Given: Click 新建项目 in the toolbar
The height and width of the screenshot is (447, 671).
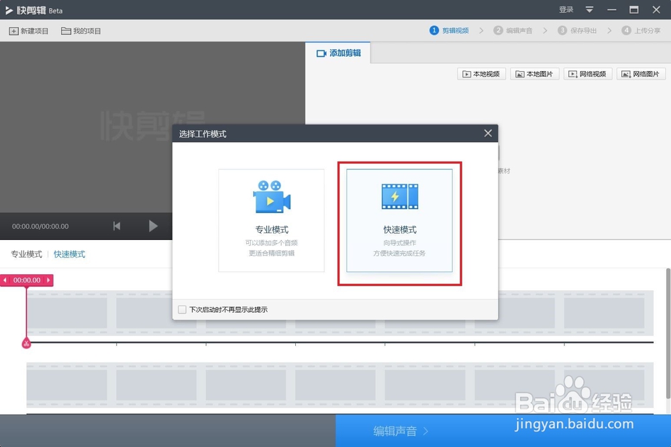Looking at the screenshot, I should pos(29,31).
